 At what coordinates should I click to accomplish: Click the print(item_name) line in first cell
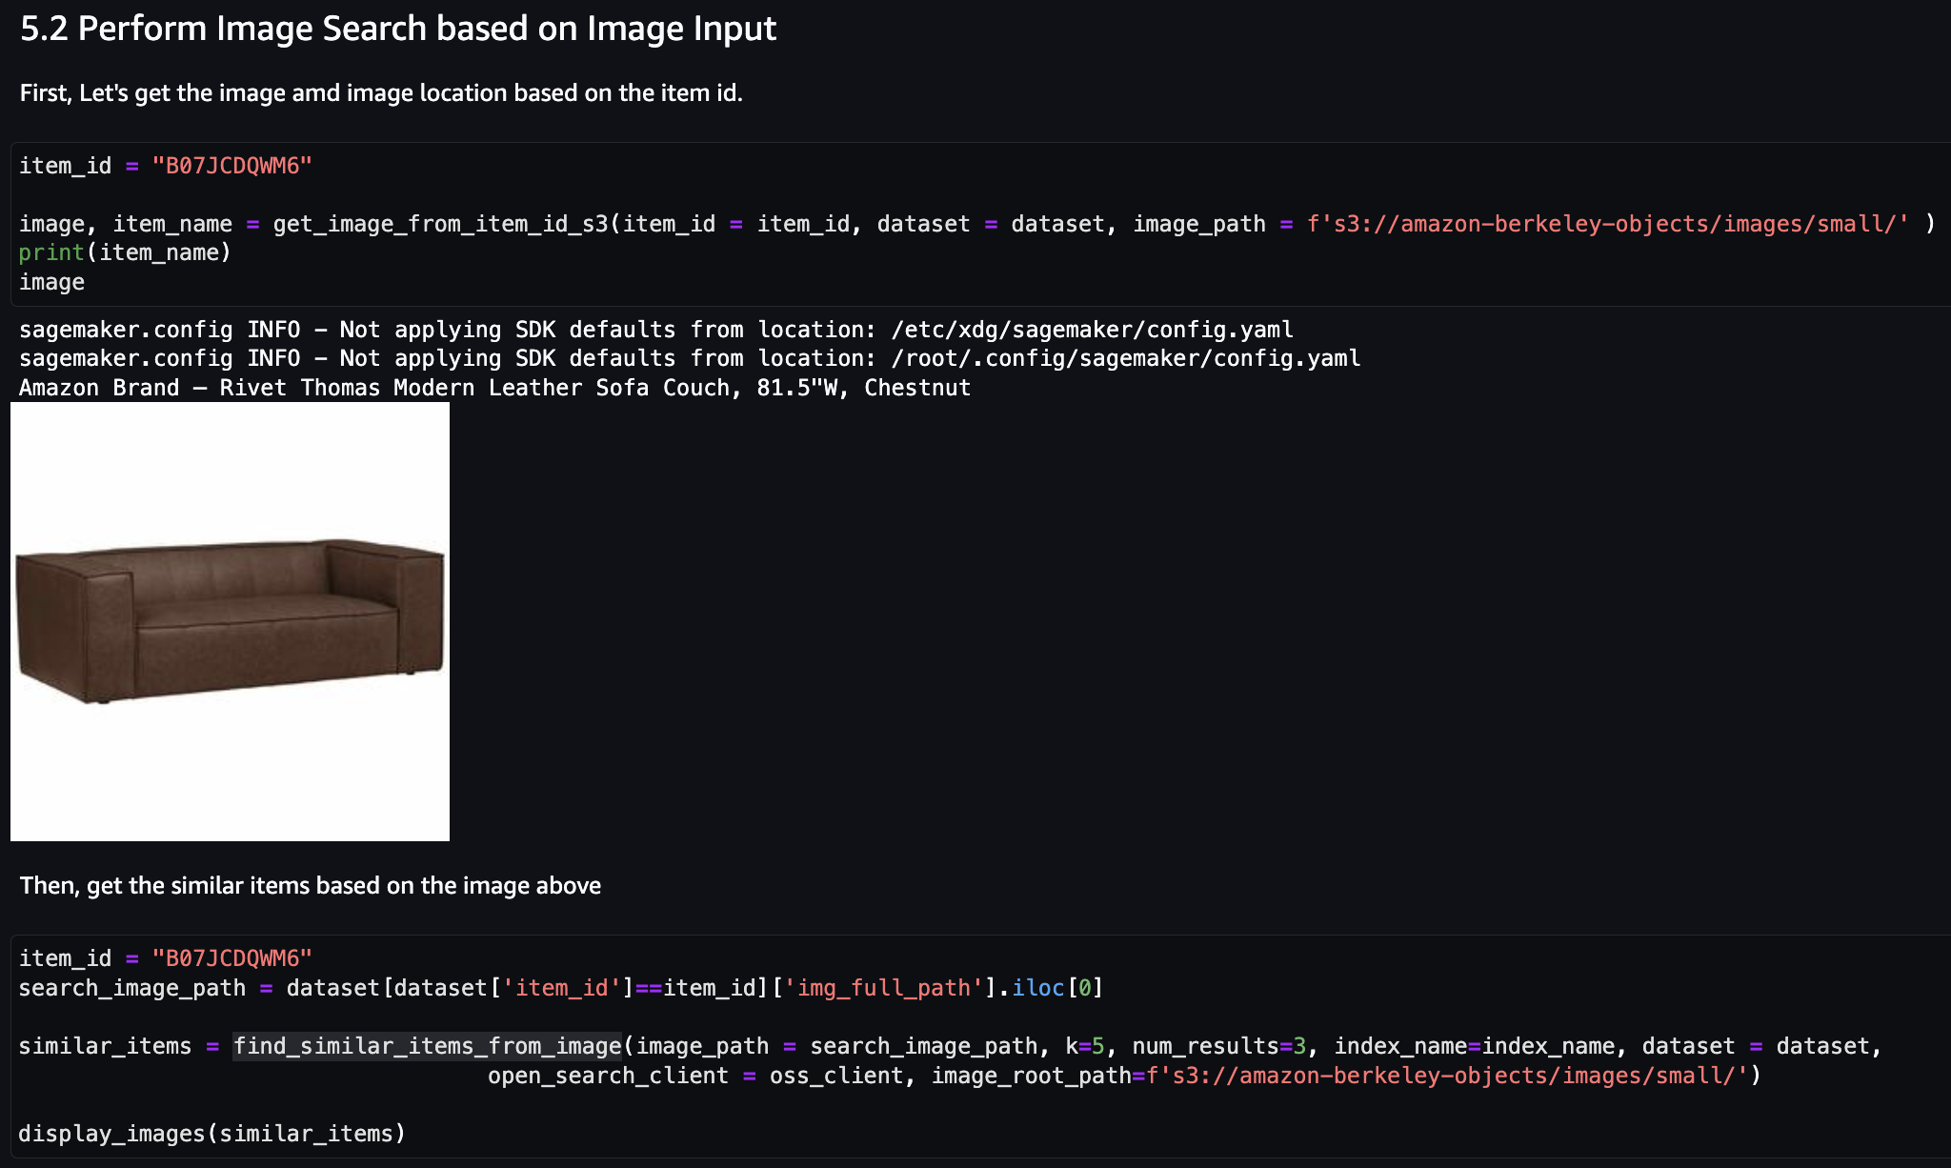click(x=125, y=252)
